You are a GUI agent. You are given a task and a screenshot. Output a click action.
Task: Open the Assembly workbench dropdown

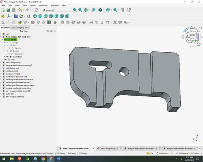pos(56,10)
